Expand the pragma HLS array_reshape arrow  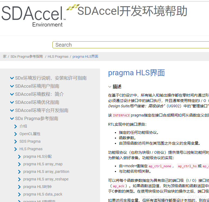tap(19, 179)
